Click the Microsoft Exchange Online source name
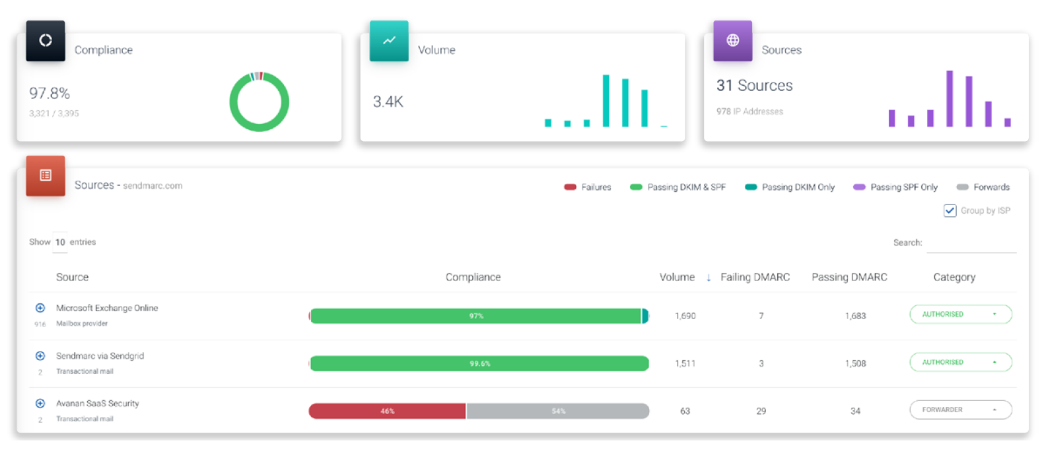Viewport: 1046px width, 453px height. coord(107,308)
